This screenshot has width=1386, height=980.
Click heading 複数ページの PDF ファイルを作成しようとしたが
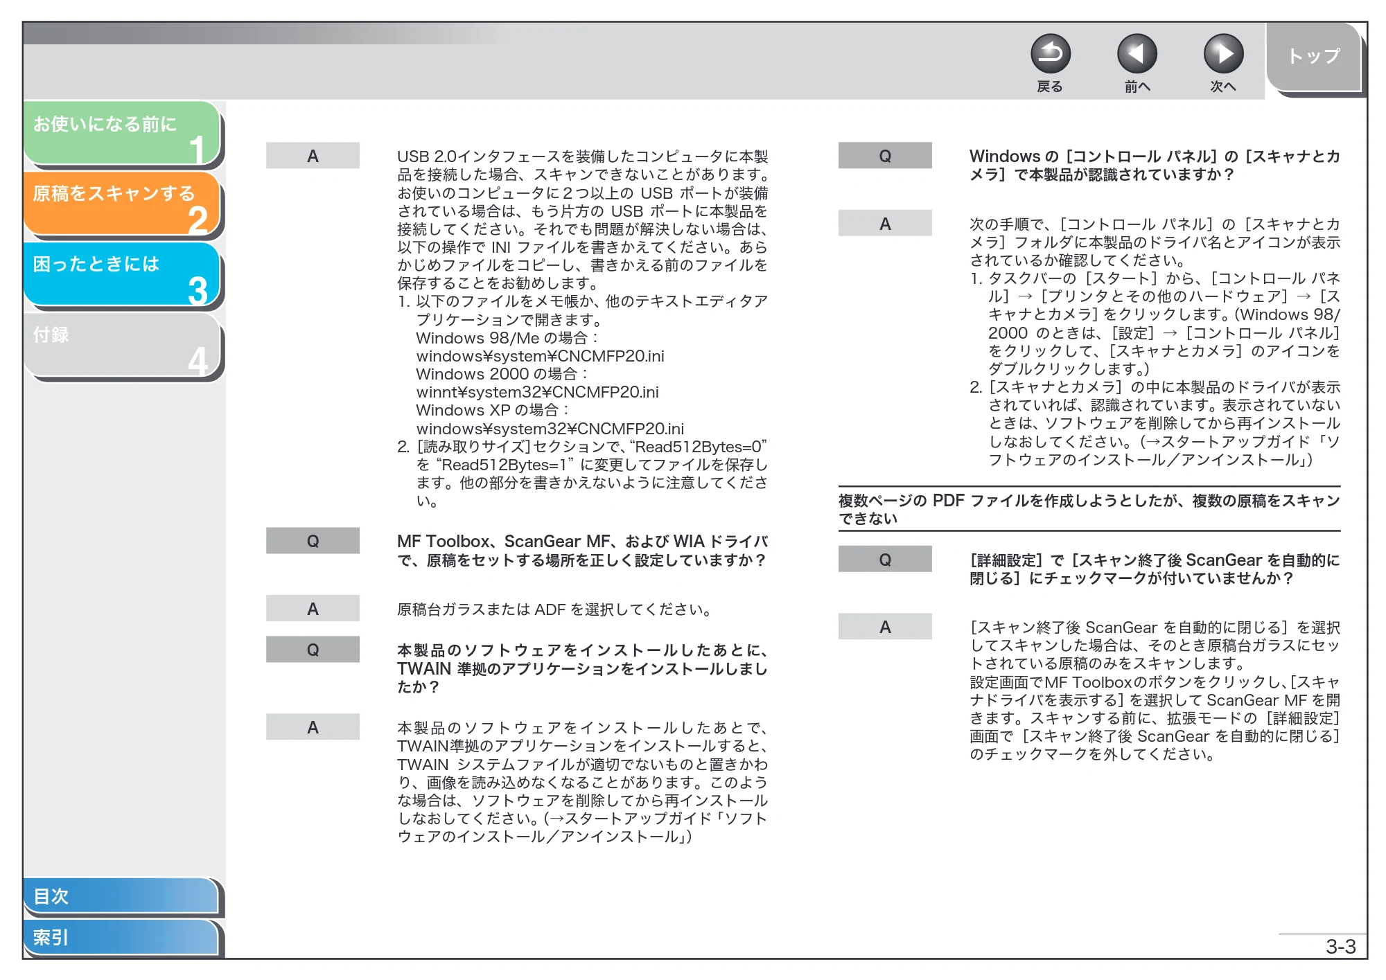(x=1089, y=509)
